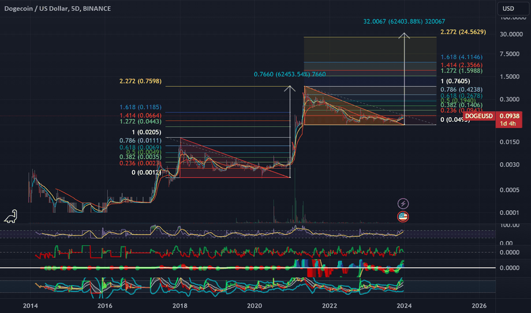Select the 1 (0.0205) Fibonacci label
Viewport: 531px width, 313px height.
click(146, 132)
